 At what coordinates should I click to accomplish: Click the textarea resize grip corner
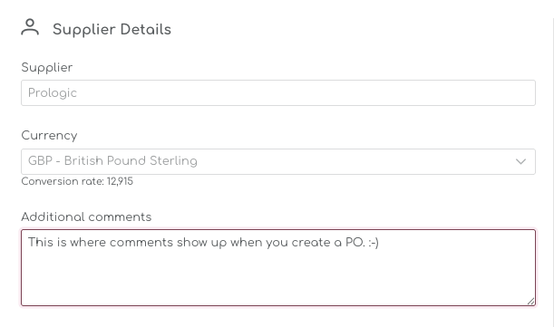pos(530,301)
